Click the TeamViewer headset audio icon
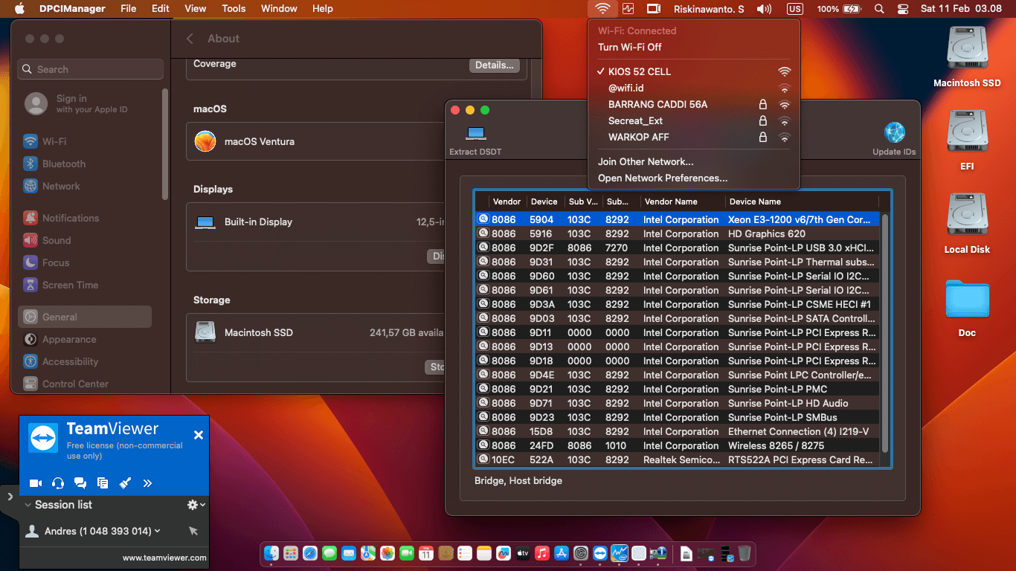This screenshot has height=571, width=1016. [58, 483]
